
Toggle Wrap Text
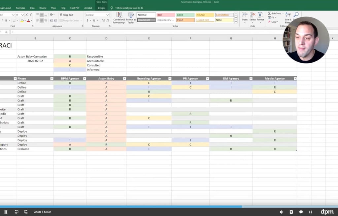(66, 15)
